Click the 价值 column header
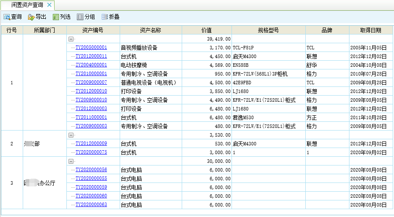 (206, 30)
